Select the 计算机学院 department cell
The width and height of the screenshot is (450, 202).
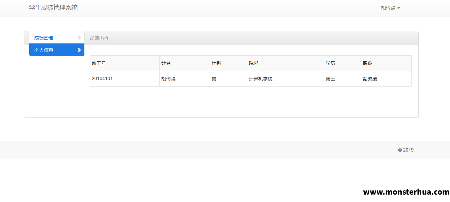285,79
